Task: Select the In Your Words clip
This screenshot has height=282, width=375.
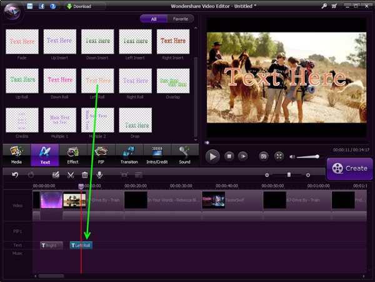Action: point(162,199)
